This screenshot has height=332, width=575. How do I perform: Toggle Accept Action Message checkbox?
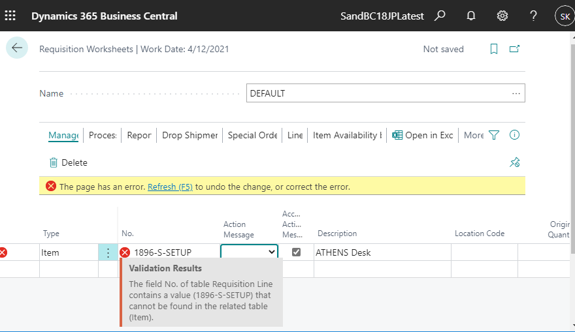296,252
